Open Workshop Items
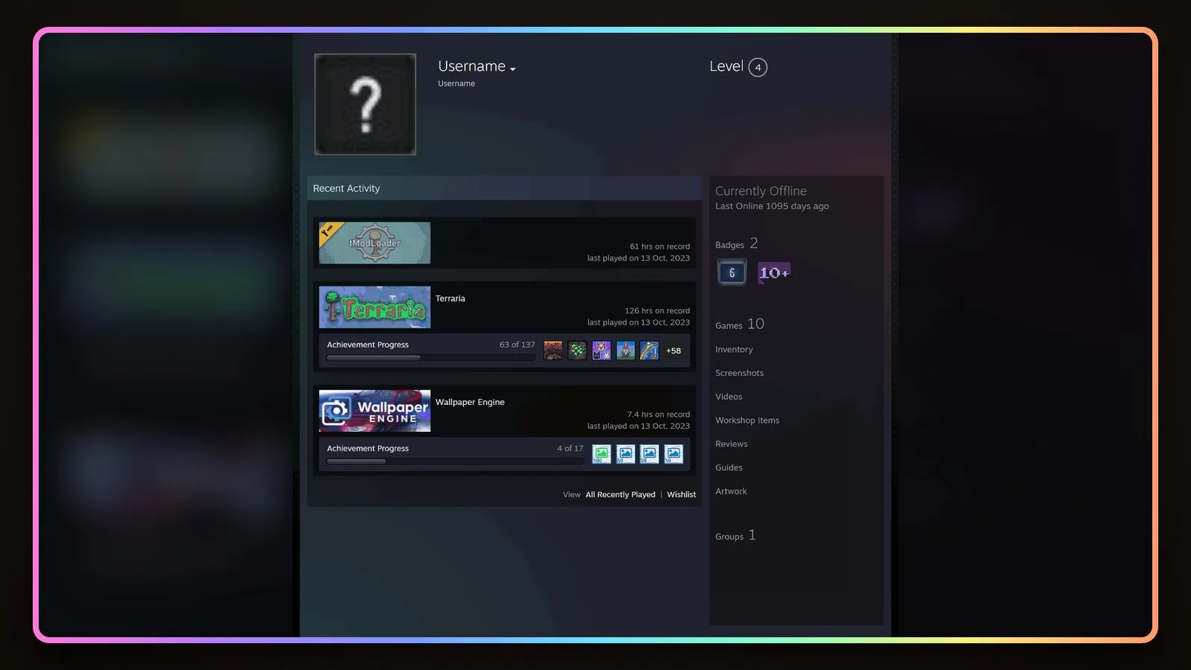This screenshot has width=1191, height=670. tap(747, 421)
